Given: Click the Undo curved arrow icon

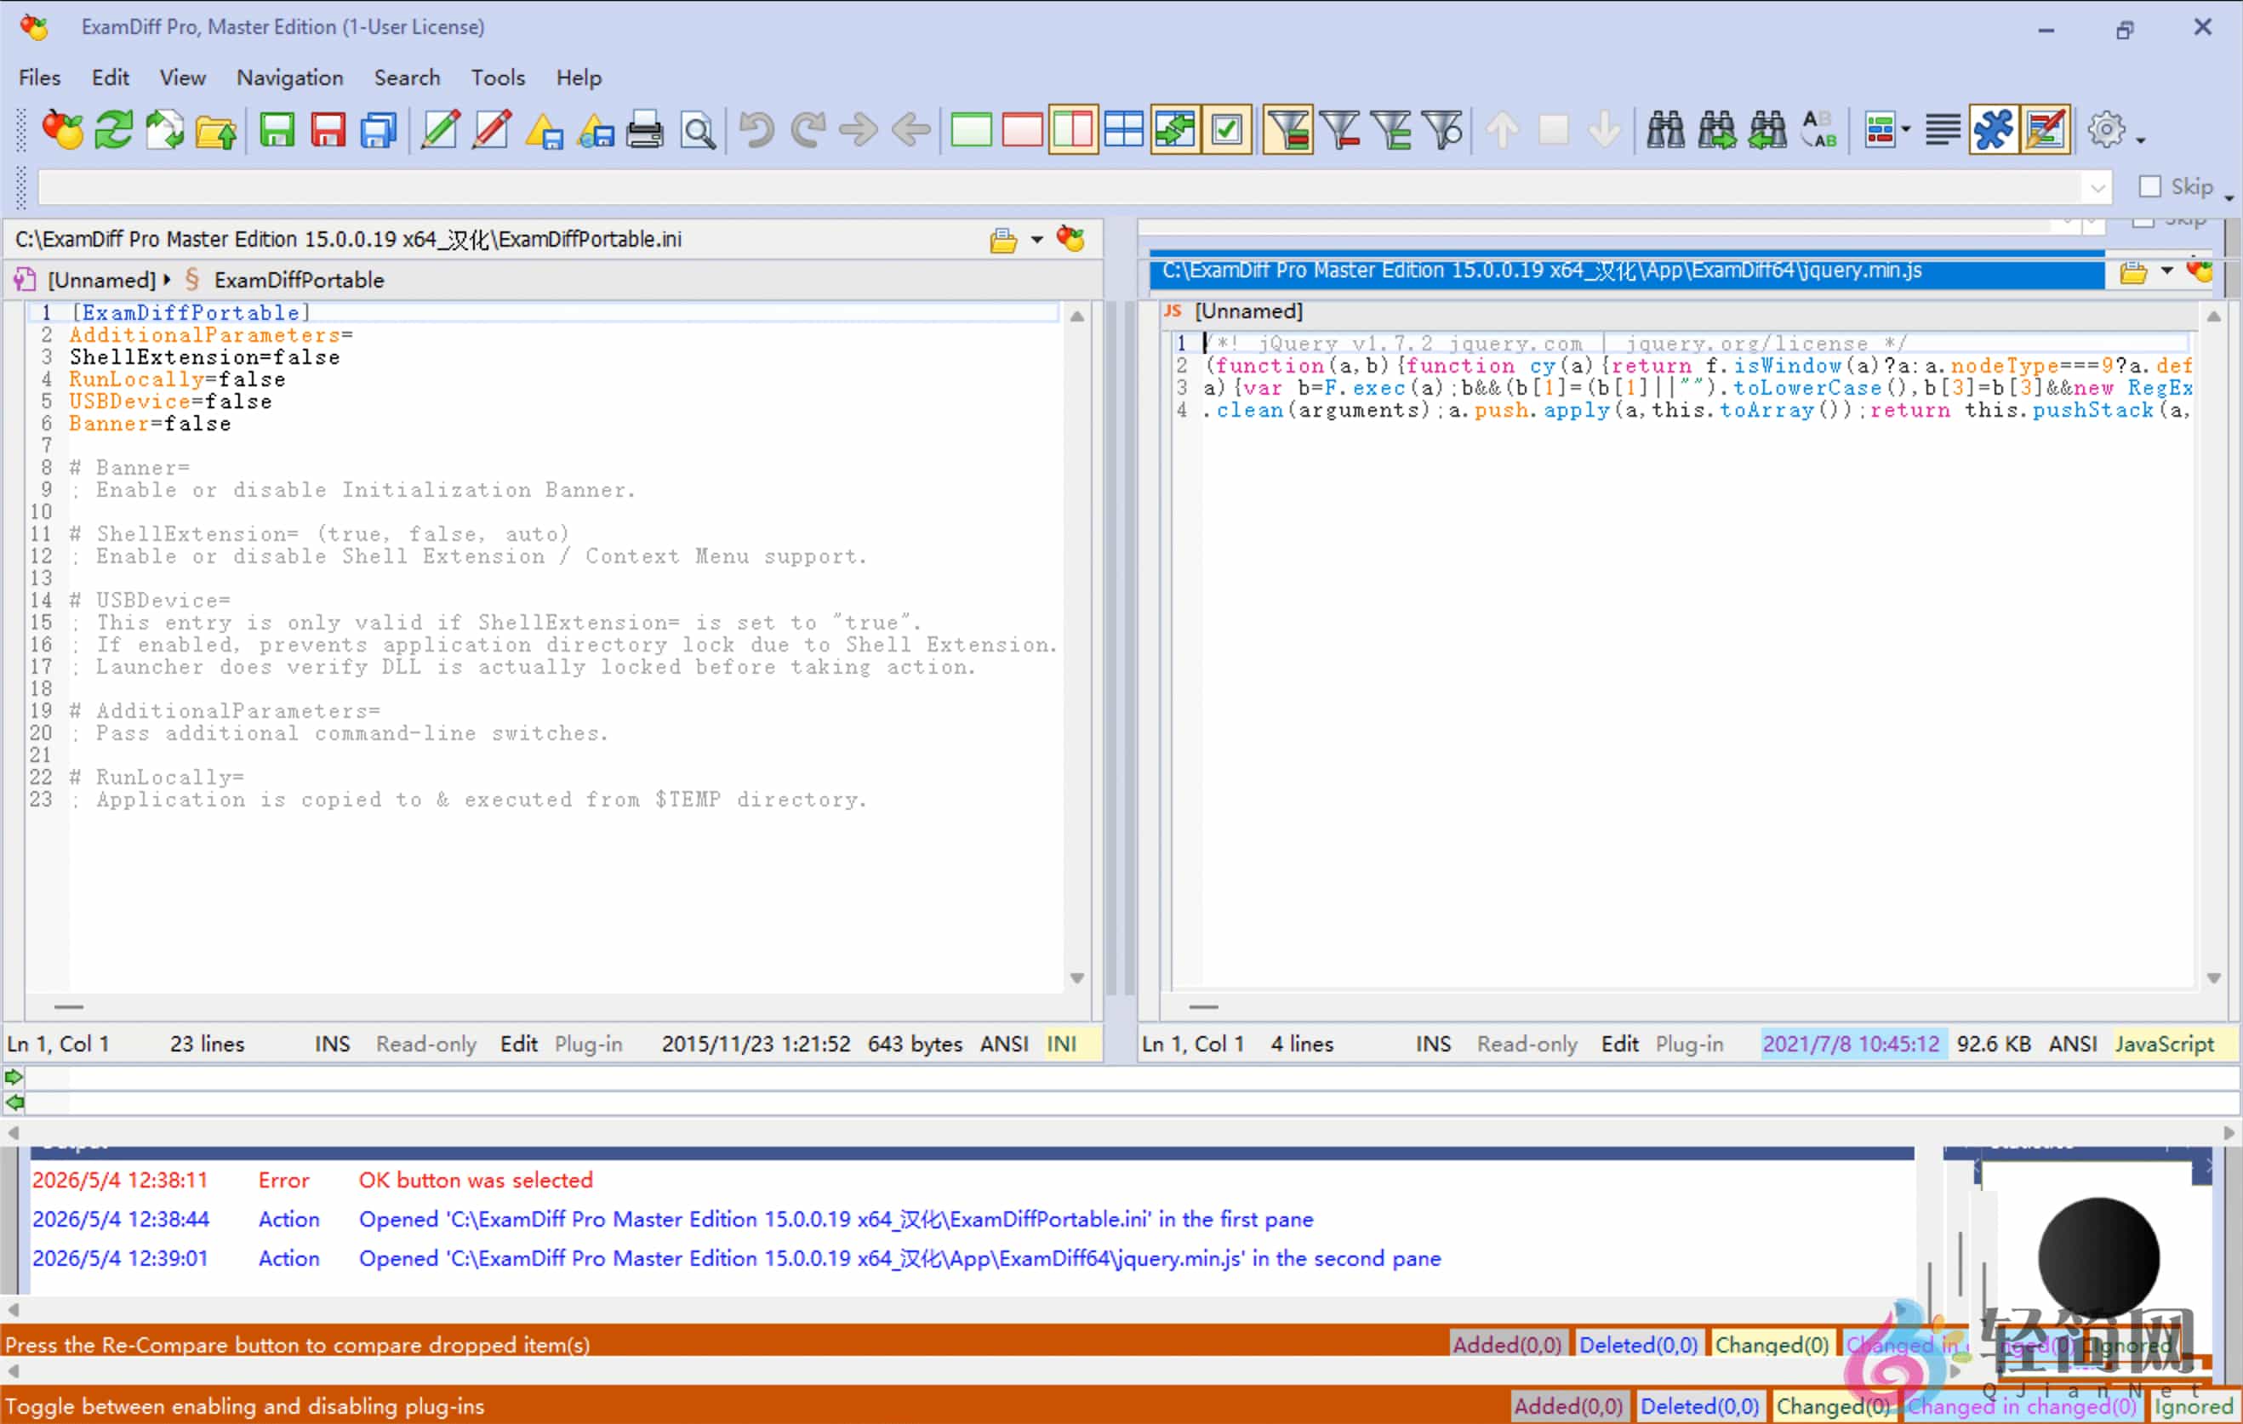Looking at the screenshot, I should tap(756, 130).
